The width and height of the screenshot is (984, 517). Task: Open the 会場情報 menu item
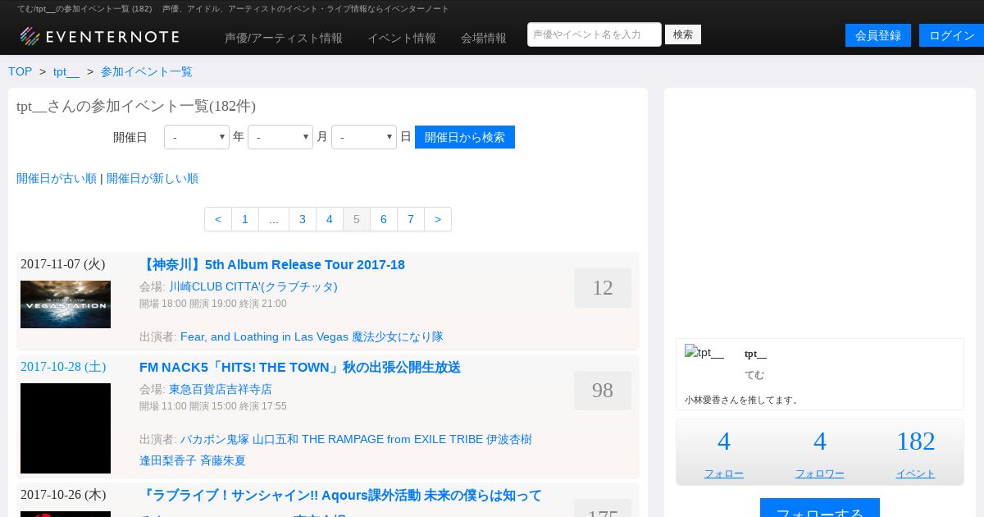(484, 38)
